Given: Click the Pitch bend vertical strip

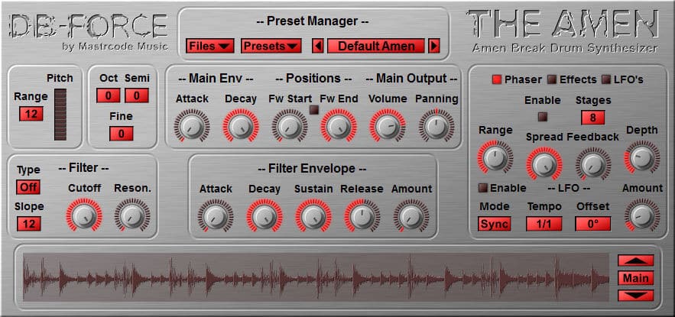Looking at the screenshot, I should (60, 115).
